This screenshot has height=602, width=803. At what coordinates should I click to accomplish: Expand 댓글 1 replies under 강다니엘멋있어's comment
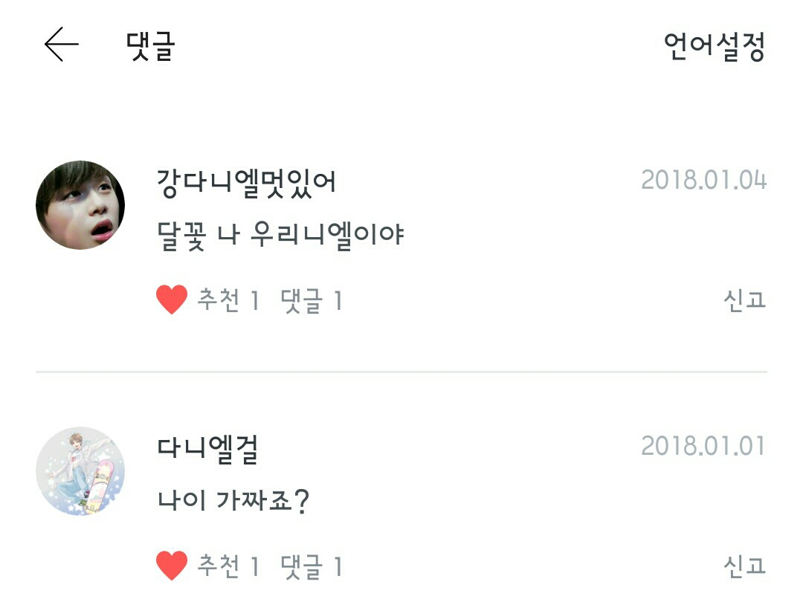(x=312, y=301)
